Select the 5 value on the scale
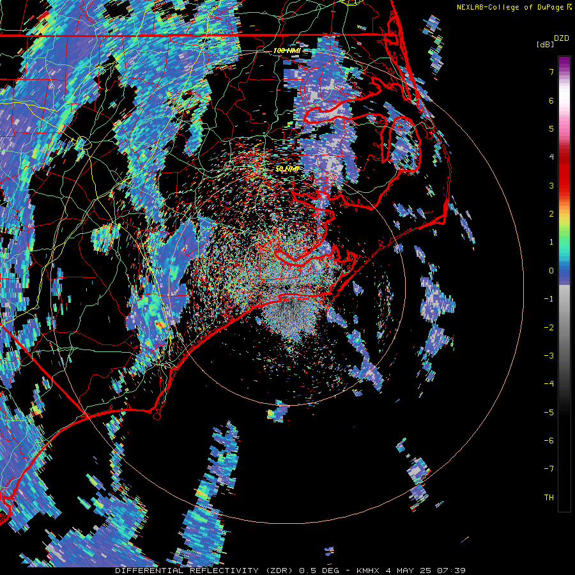This screenshot has height=575, width=575. click(x=551, y=128)
